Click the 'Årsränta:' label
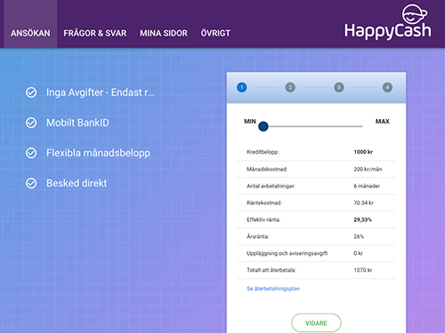 tap(257, 236)
